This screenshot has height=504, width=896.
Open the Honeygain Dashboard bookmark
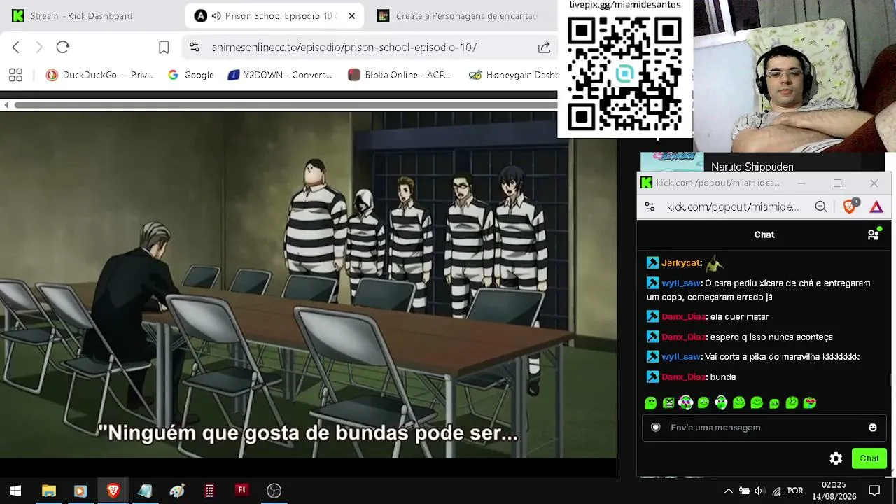[513, 75]
